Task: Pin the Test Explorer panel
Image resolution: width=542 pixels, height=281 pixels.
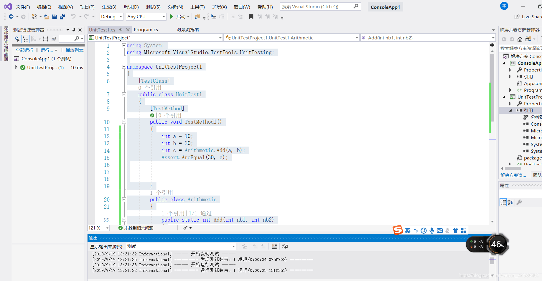Action: click(74, 30)
